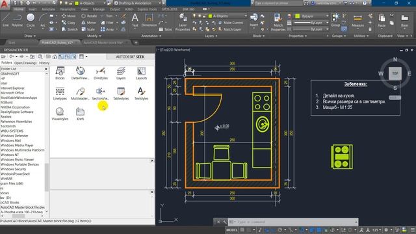Toggle grid display in status bar
This screenshot has height=234, width=416.
coord(242,229)
